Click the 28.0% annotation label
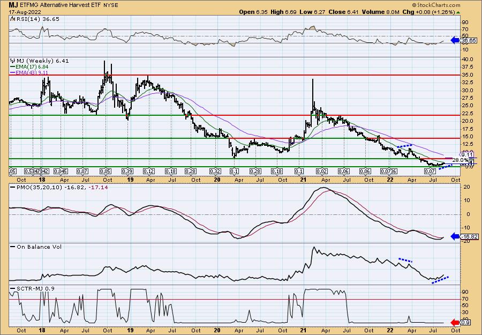The height and width of the screenshot is (335, 482). [460, 160]
